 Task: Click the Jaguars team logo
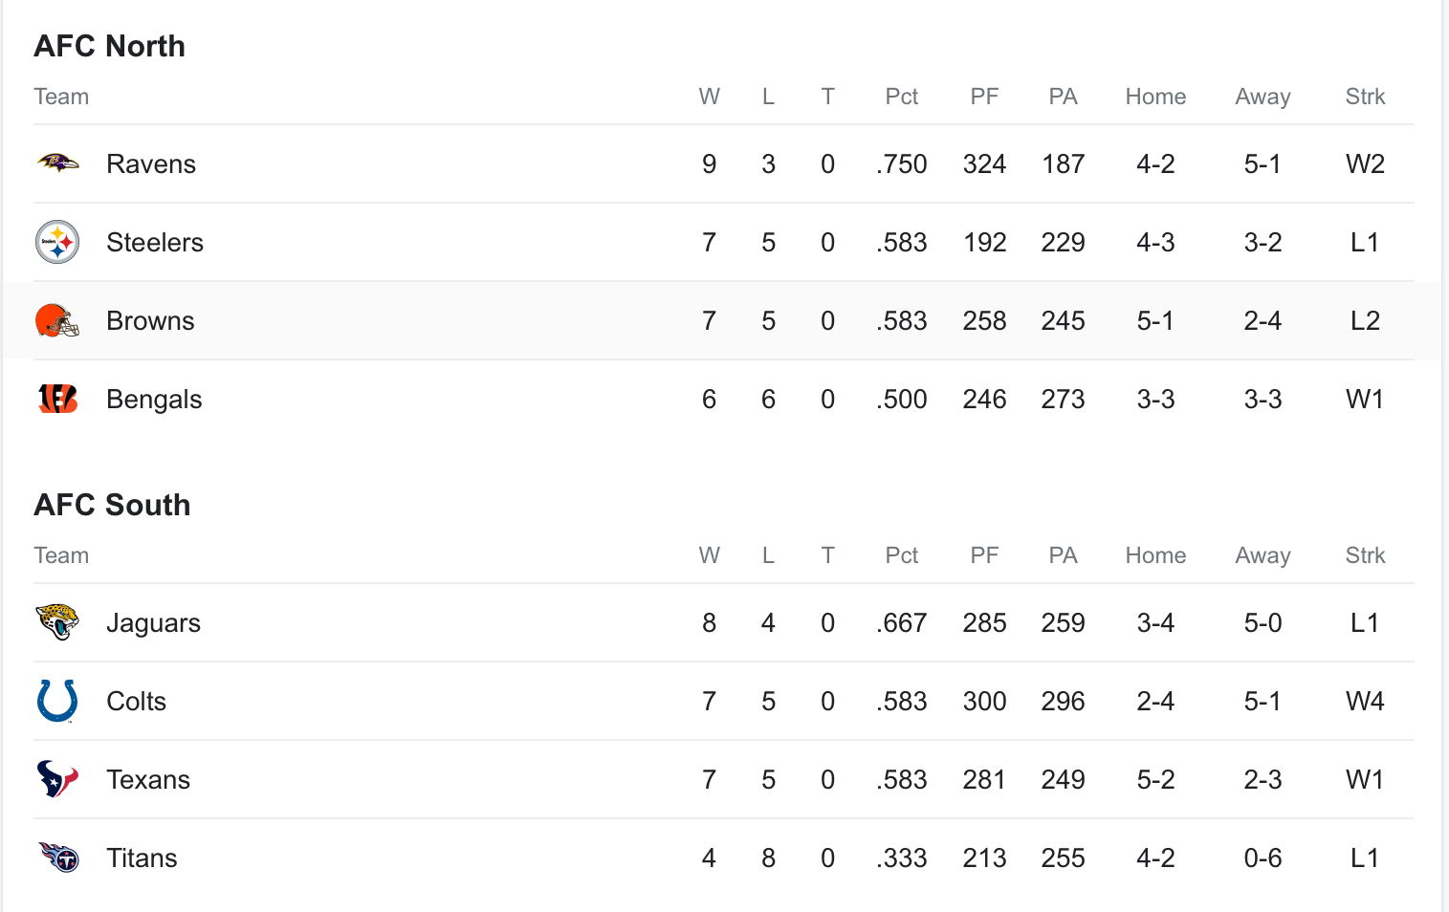[x=57, y=622]
